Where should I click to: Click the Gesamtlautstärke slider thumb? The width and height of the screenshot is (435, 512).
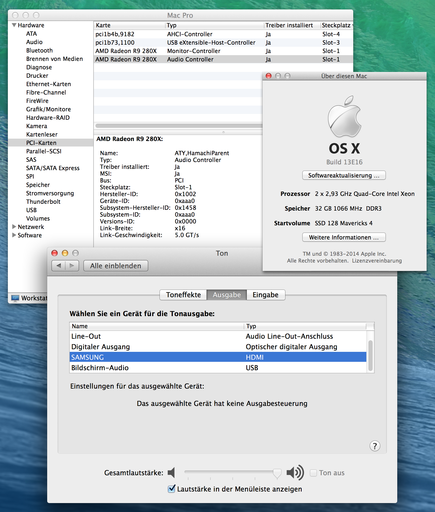click(x=277, y=473)
